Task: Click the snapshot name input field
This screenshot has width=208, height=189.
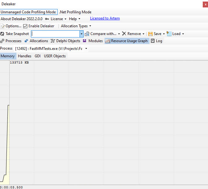Action: 55,34
